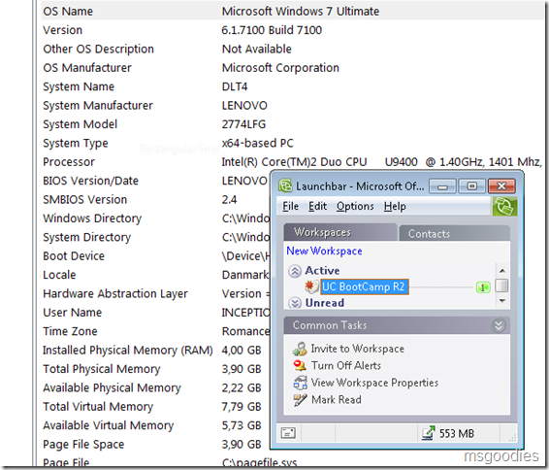
Task: Select the OS Manufacturer row
Action: click(292, 68)
